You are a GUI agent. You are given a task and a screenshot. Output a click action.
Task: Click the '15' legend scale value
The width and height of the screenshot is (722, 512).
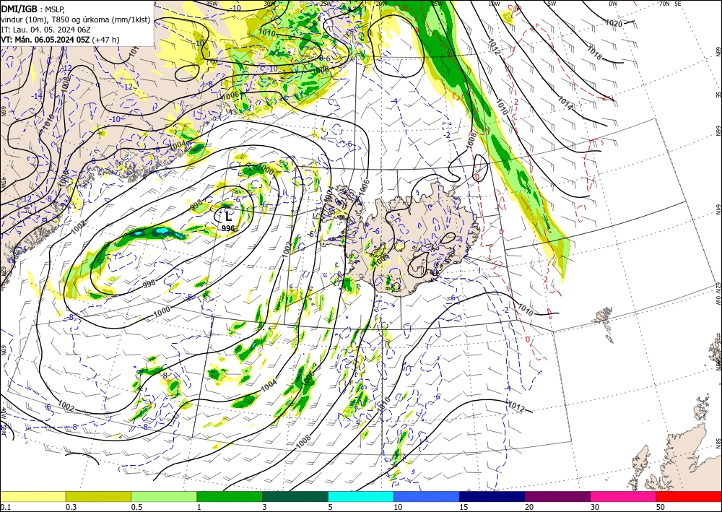click(464, 507)
